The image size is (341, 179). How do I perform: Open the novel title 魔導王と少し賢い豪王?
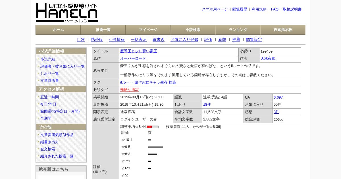[x=139, y=51]
